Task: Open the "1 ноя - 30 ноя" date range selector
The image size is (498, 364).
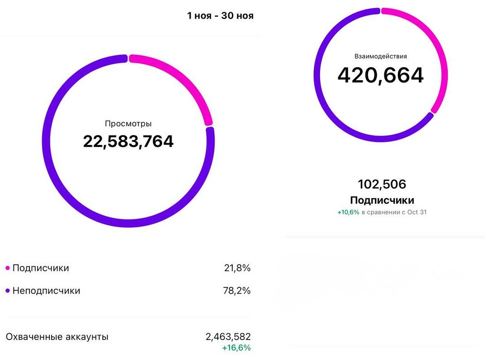Action: (220, 16)
